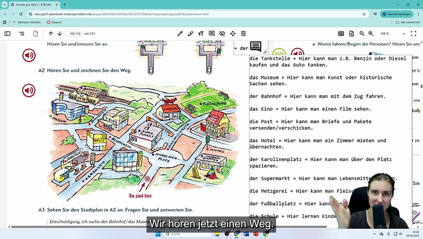423x239 pixels.
Task: Select the pencil drawing tool
Action: click(x=180, y=34)
